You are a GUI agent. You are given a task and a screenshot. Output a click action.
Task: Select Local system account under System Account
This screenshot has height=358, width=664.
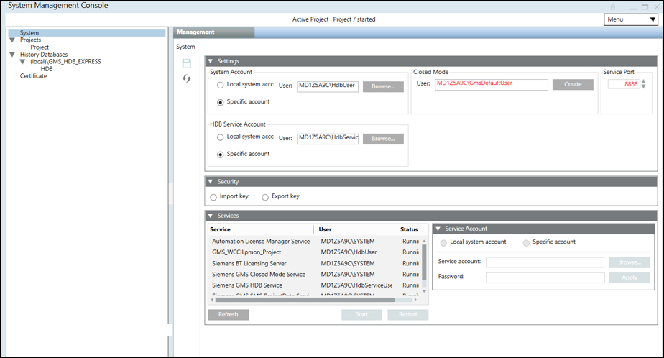pos(221,85)
